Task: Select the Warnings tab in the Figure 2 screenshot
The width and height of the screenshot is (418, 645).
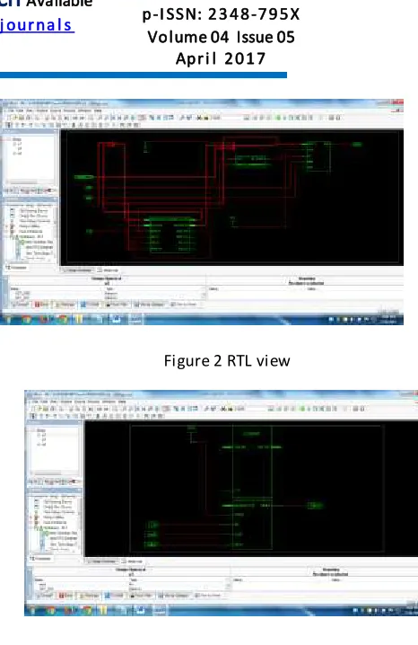Action: pyautogui.click(x=65, y=305)
